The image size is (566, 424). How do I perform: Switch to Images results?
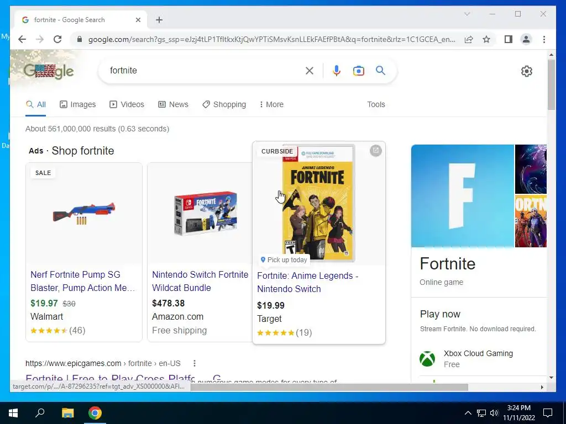[77, 104]
